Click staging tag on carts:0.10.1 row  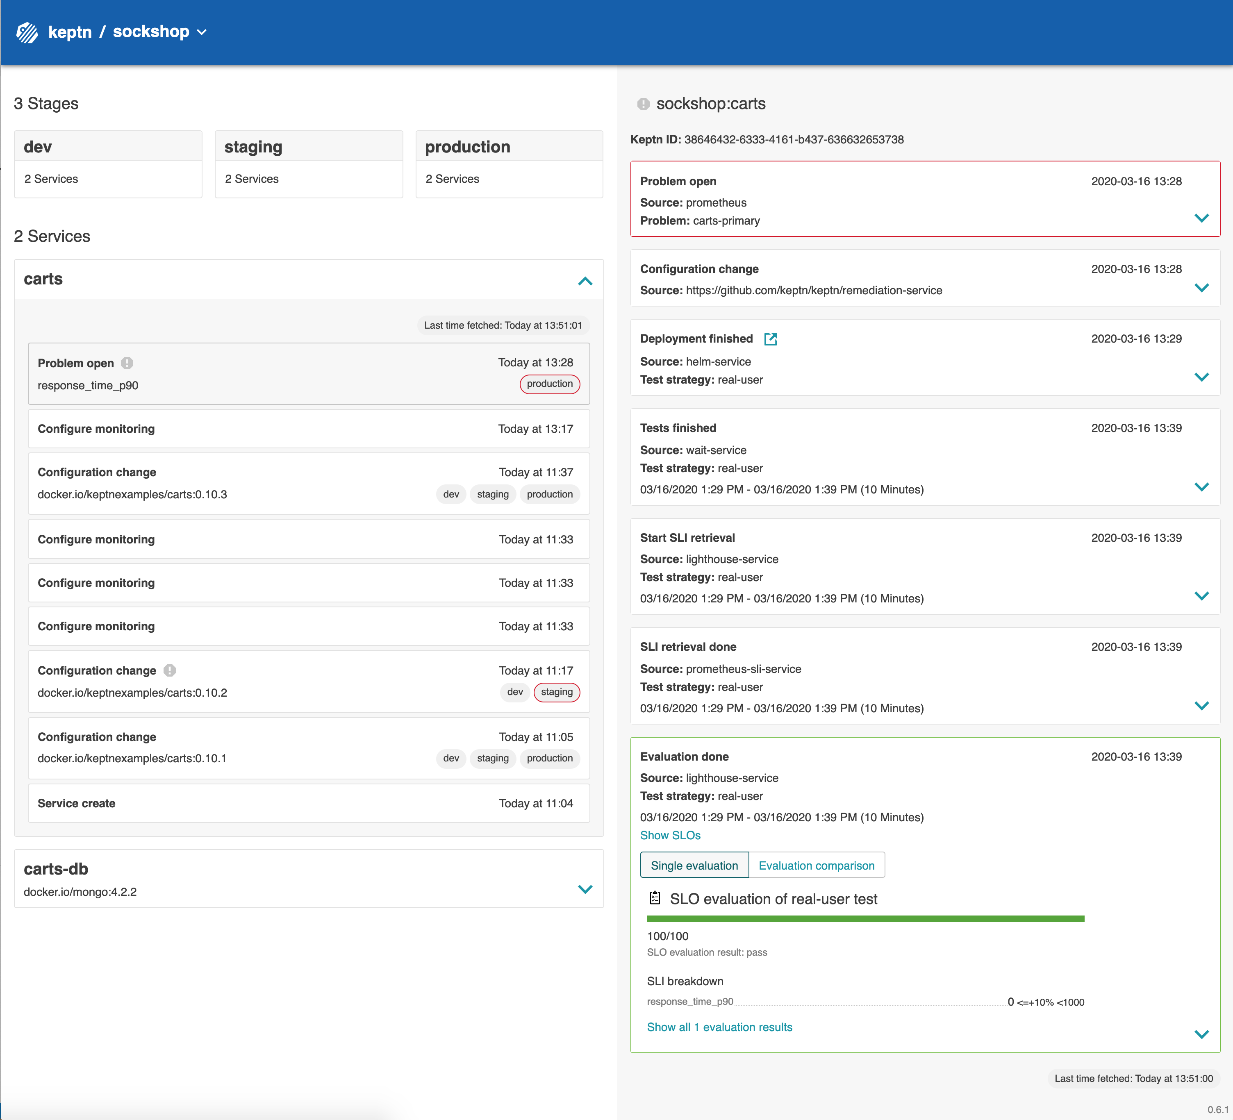tap(493, 758)
